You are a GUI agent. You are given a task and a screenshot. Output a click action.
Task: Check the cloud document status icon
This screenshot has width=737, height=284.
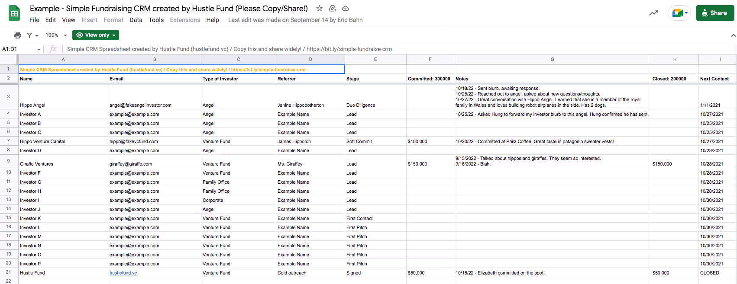346,9
